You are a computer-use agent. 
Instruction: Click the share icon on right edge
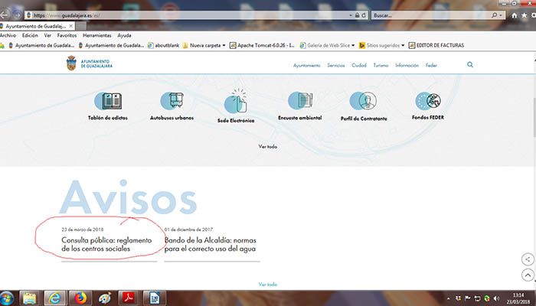click(528, 259)
